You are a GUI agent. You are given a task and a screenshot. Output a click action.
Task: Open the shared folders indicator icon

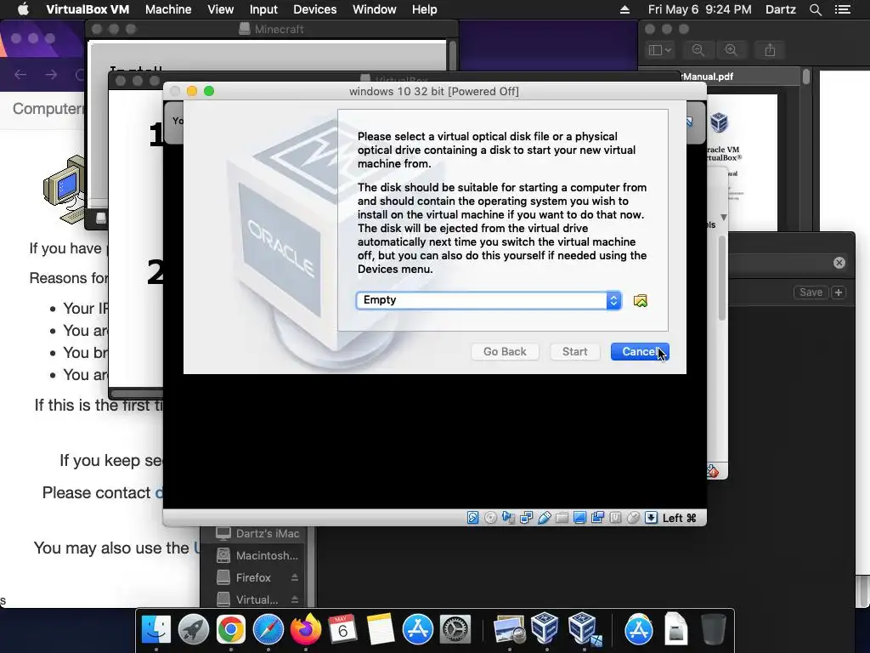562,518
